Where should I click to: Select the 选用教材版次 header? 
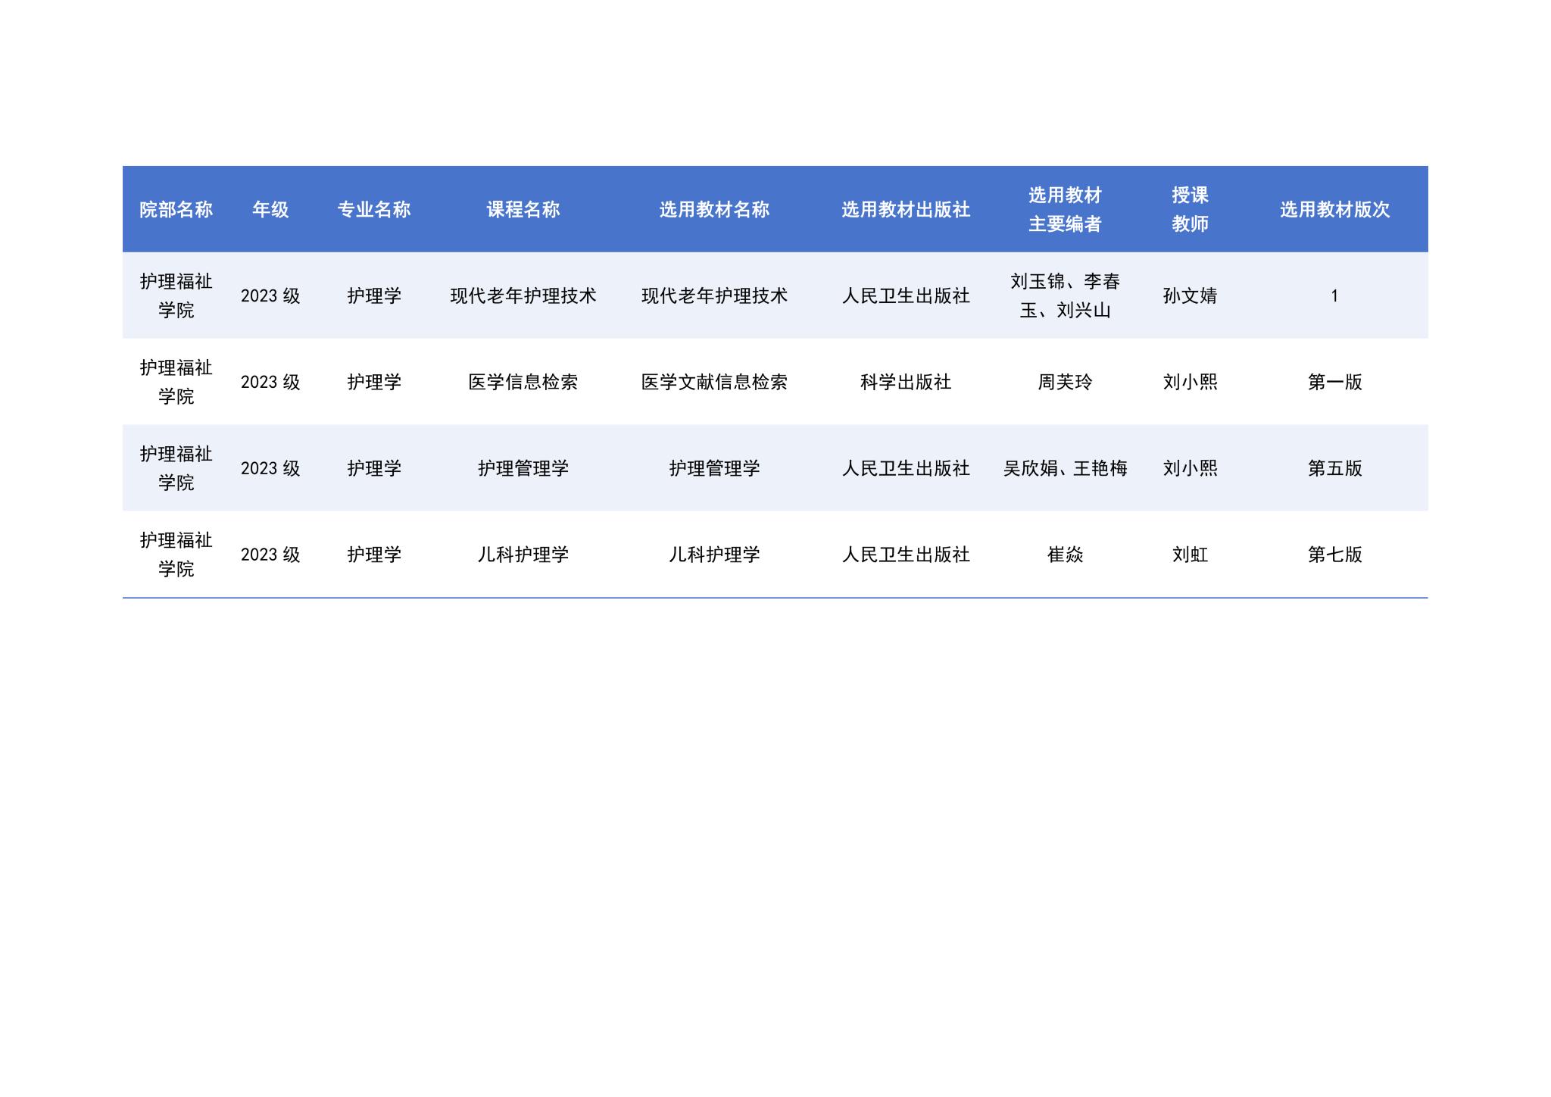(x=1334, y=210)
